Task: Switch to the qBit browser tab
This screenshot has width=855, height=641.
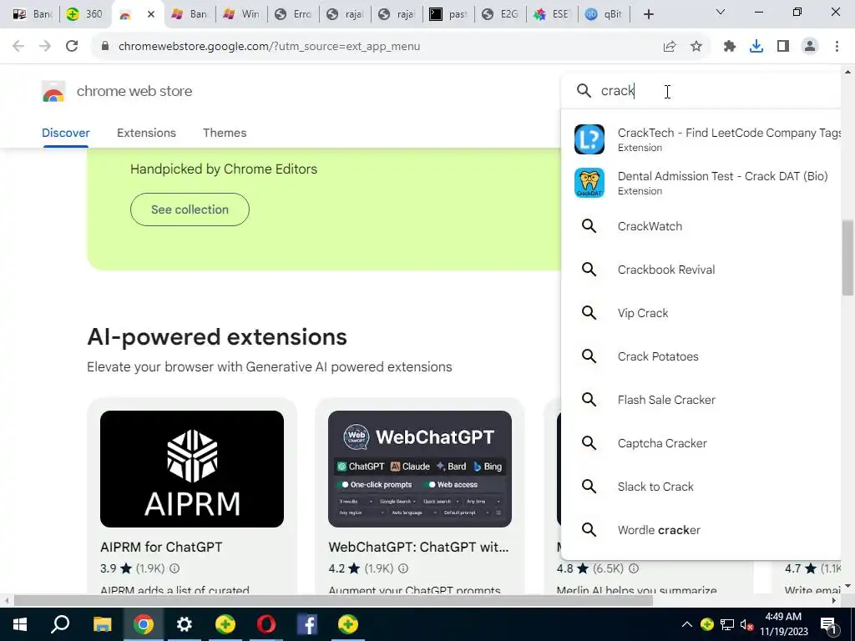Action: click(x=604, y=14)
